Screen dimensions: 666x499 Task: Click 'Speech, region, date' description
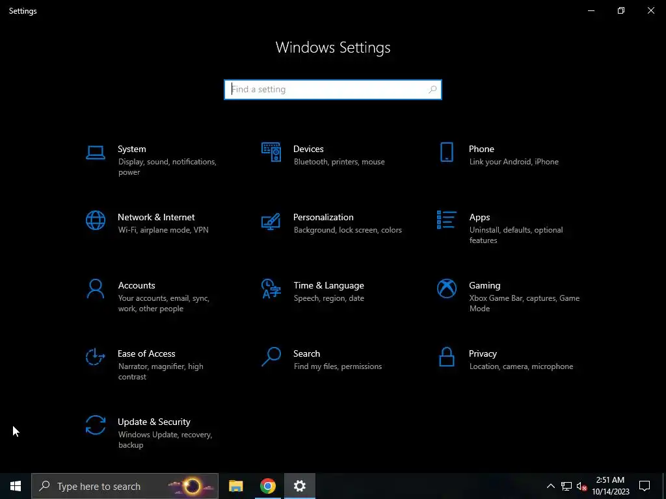(328, 298)
